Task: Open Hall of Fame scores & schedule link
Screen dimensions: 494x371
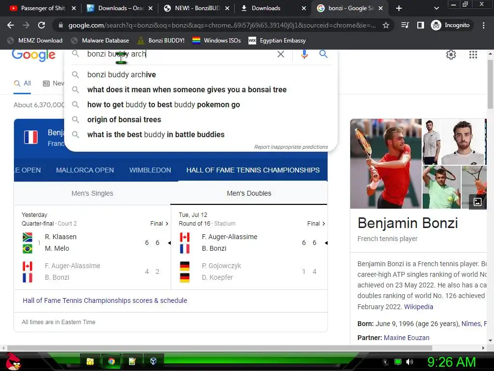Action: [105, 300]
